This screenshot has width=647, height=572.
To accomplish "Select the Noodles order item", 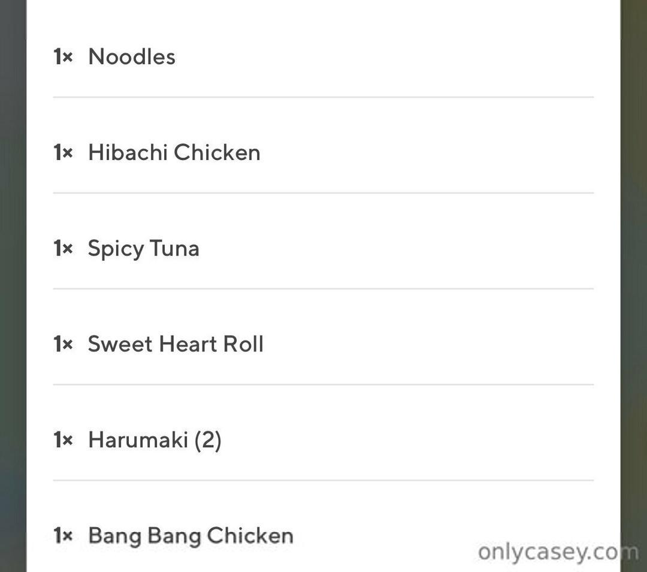I will click(x=132, y=57).
